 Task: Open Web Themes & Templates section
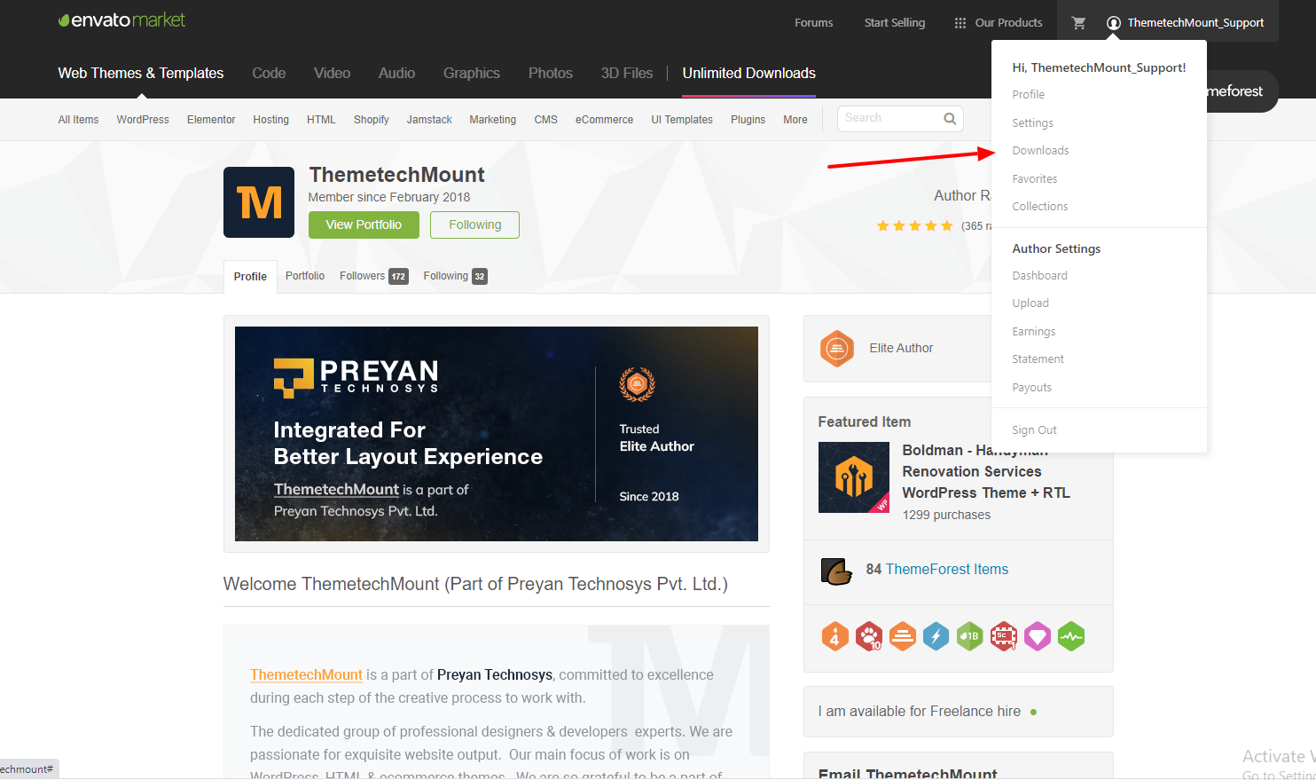141,74
